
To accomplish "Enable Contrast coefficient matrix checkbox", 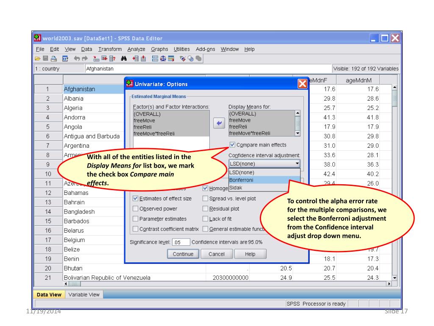I will point(135,229).
